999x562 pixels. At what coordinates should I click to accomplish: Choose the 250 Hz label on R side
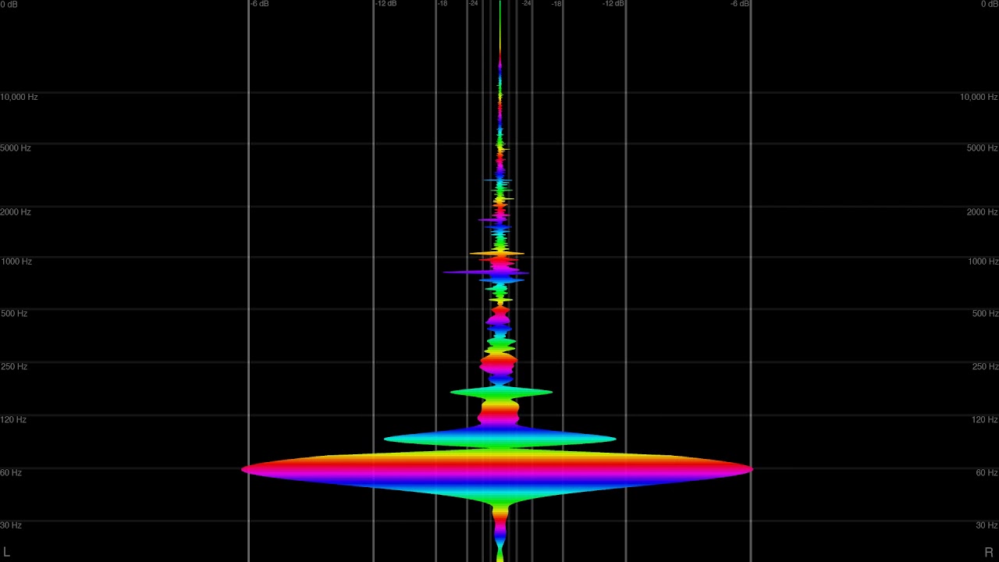point(985,366)
